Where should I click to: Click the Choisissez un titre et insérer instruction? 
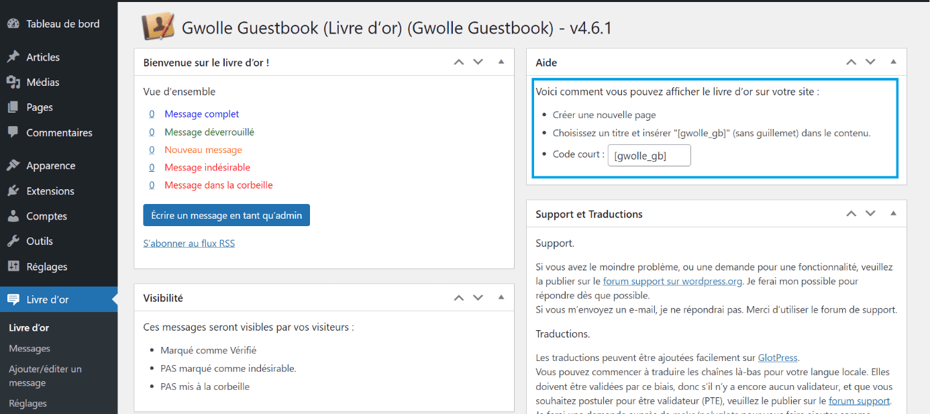(x=712, y=133)
